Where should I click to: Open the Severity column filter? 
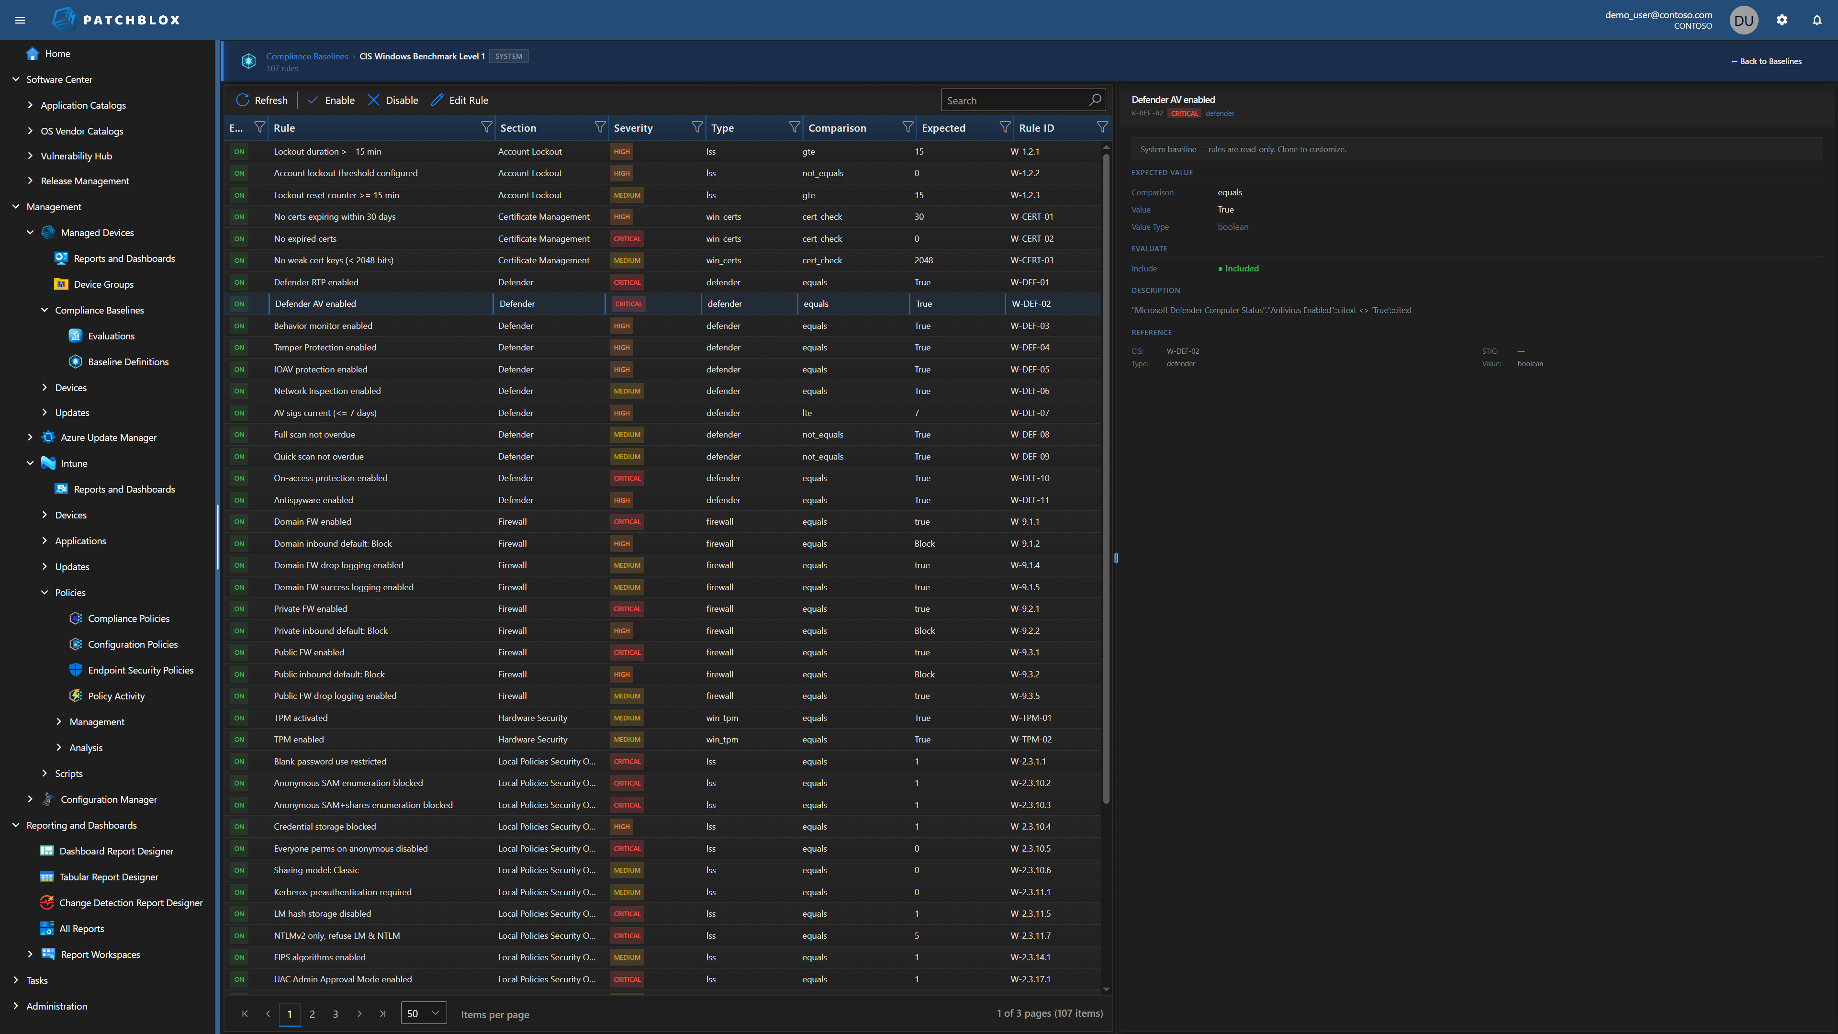697,127
